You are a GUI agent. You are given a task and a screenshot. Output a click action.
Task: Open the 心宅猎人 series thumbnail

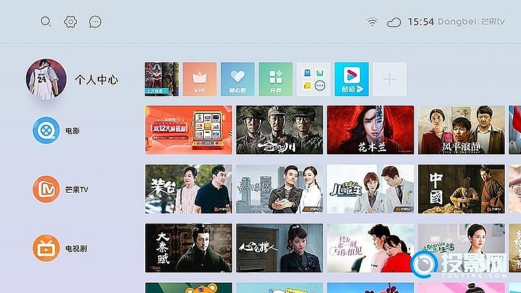279,248
